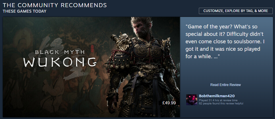
Task: Click "Played 31.4 hrs at review time"
Action: pos(218,100)
